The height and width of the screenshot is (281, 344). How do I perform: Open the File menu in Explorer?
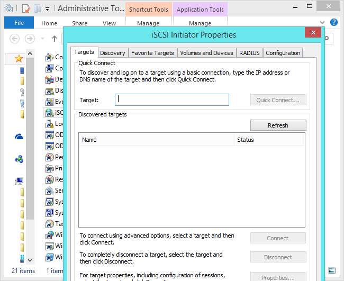19,23
